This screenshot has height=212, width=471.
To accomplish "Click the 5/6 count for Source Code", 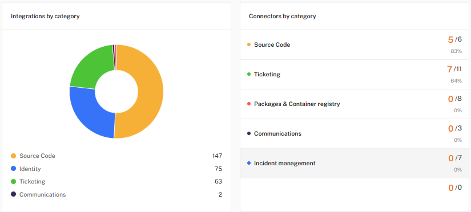I will coord(455,39).
